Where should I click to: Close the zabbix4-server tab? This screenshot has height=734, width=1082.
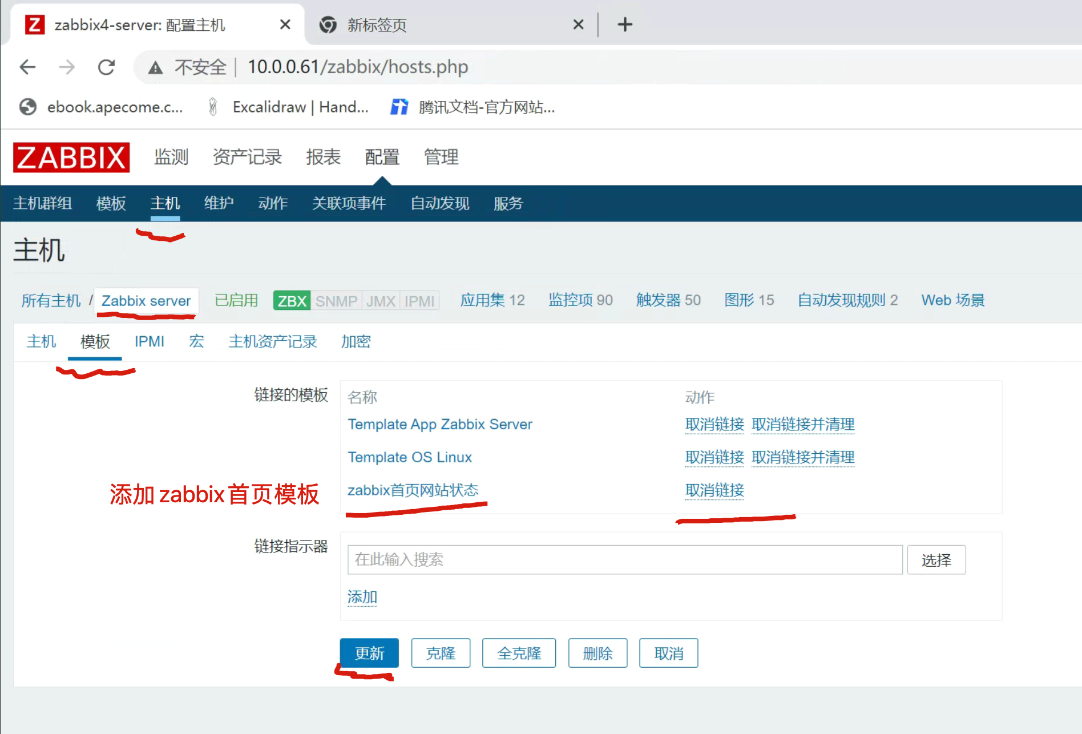click(x=285, y=25)
